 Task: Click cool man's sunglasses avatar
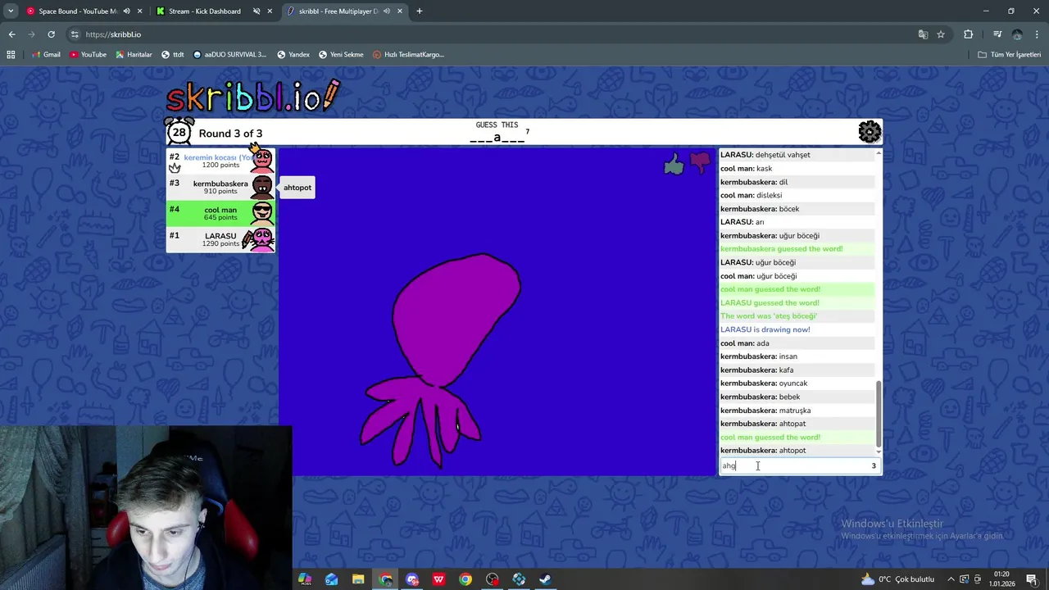tap(262, 213)
